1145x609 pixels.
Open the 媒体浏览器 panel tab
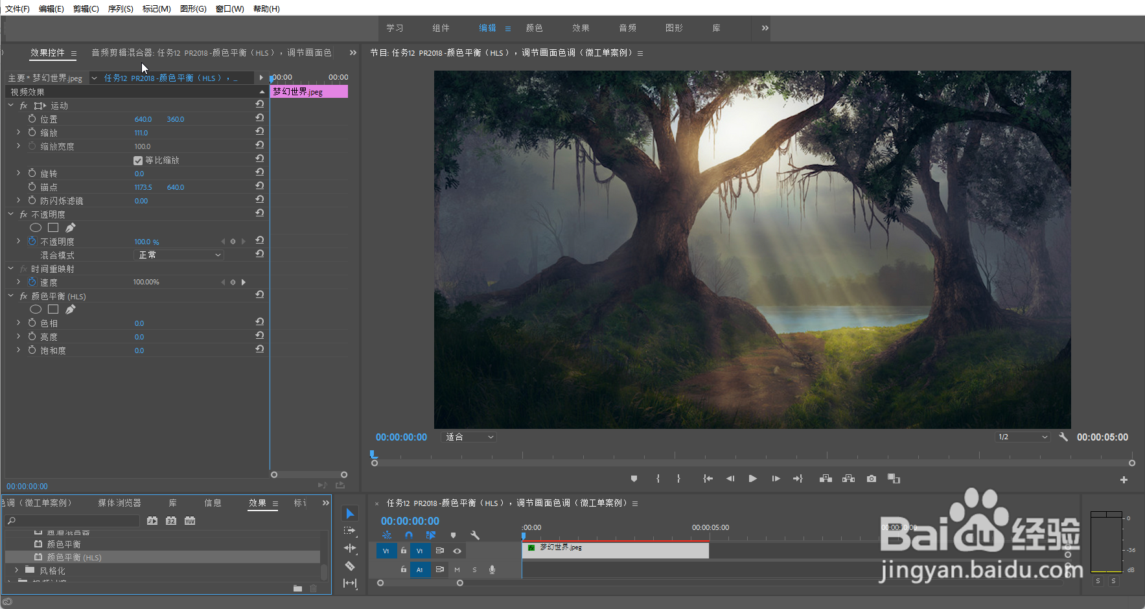pos(119,503)
